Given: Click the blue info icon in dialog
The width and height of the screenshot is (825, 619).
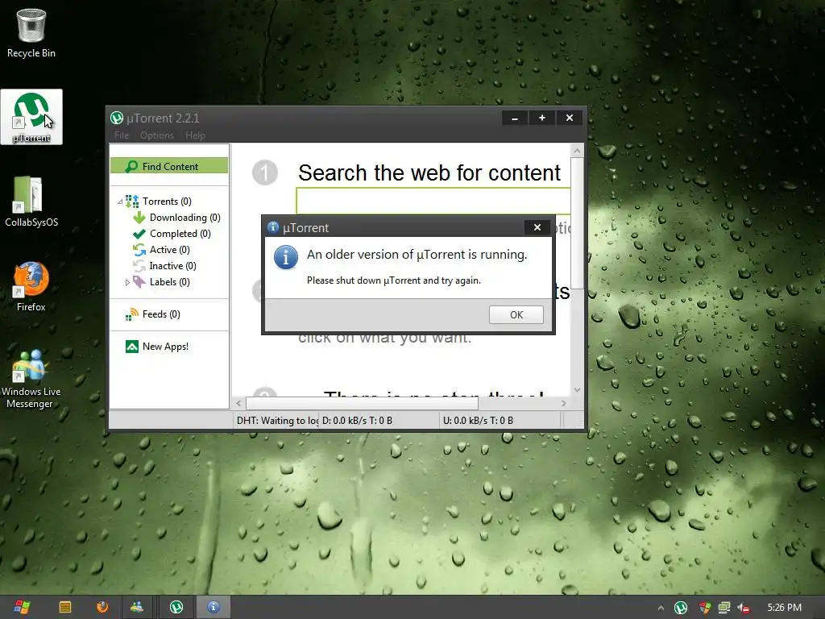Looking at the screenshot, I should tap(286, 257).
